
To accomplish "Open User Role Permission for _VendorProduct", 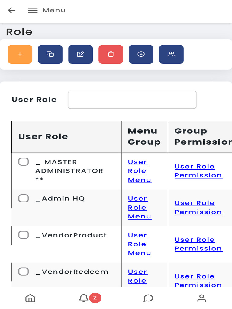I will click(198, 244).
